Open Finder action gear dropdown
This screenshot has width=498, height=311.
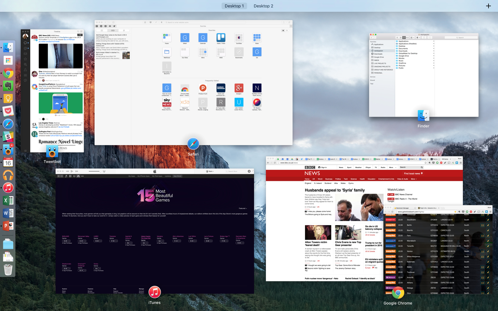[x=418, y=38]
